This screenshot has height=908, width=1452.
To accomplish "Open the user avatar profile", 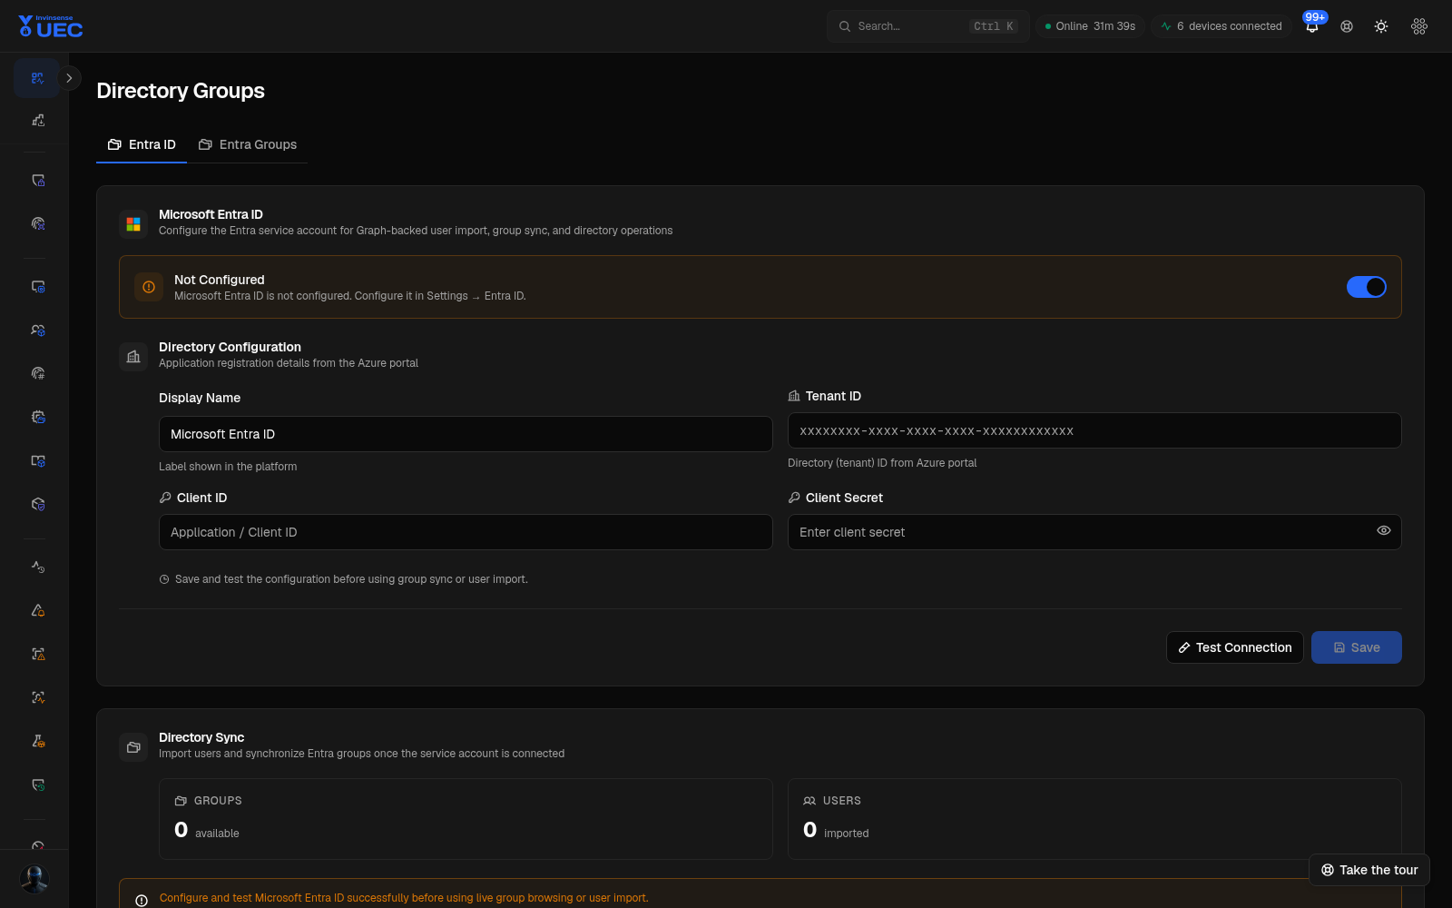I will [34, 879].
